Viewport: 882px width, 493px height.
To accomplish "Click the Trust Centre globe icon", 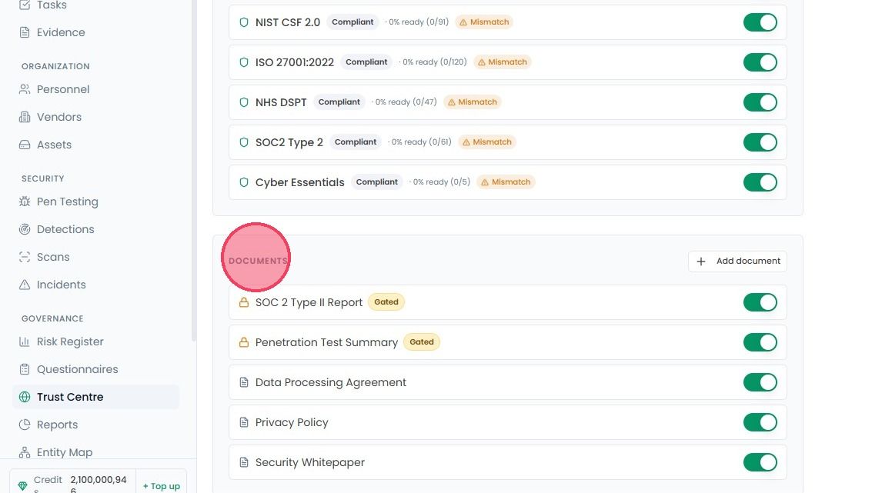I will 24,397.
